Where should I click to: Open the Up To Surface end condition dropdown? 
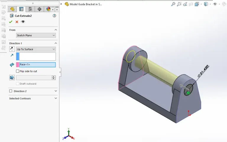click(x=36, y=49)
